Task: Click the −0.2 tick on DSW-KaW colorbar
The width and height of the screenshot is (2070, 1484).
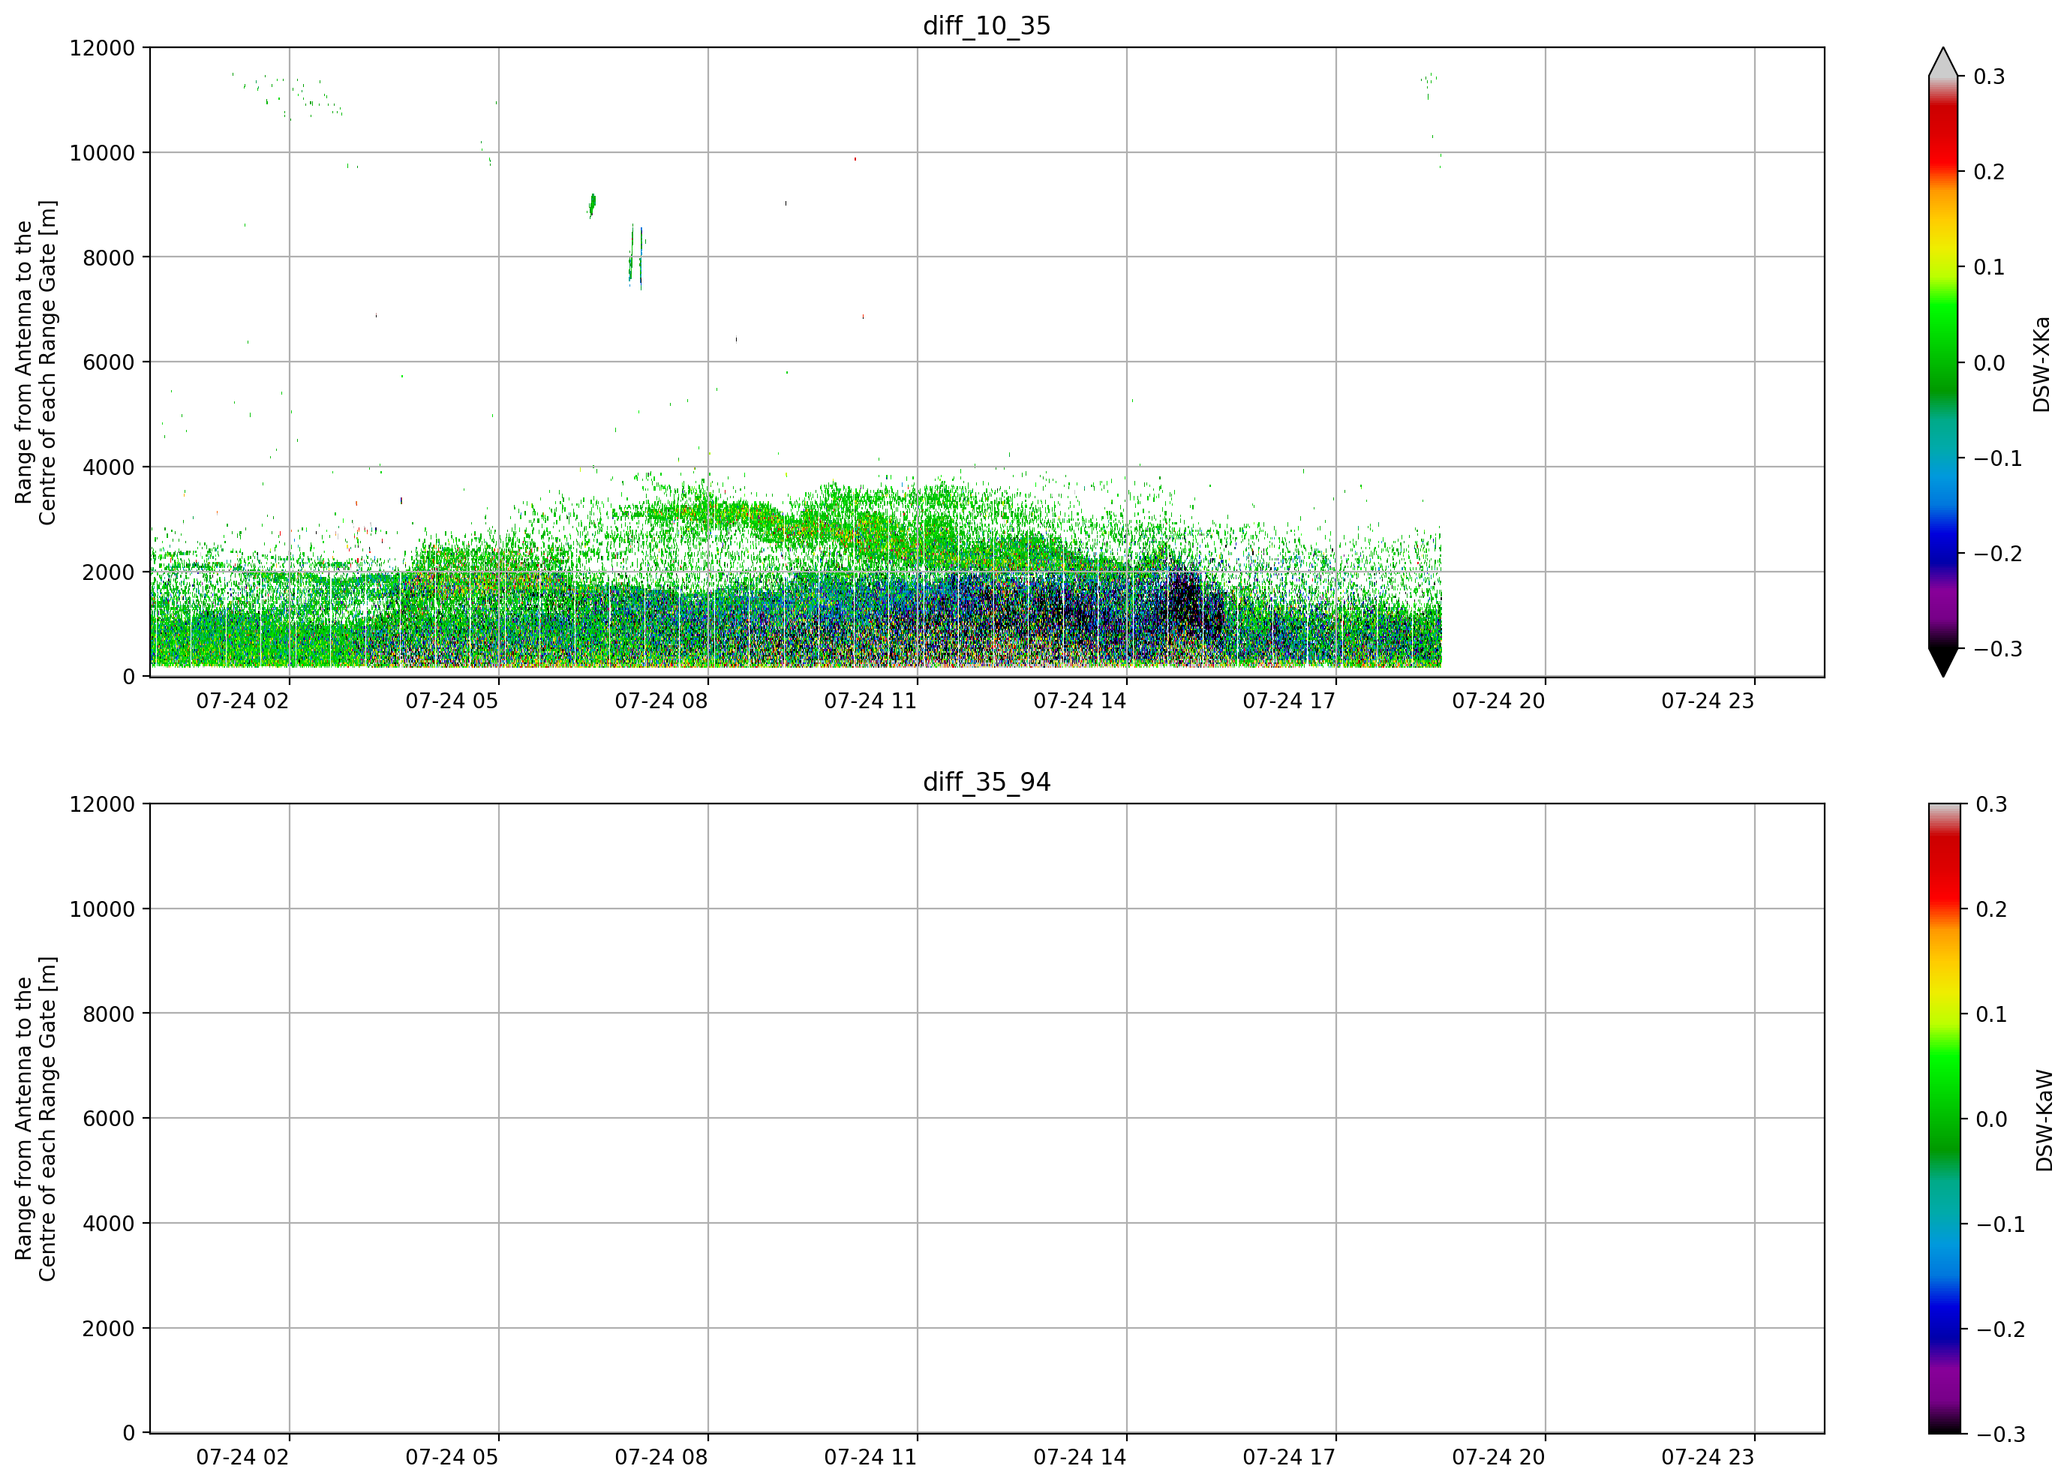Action: tap(1999, 1329)
